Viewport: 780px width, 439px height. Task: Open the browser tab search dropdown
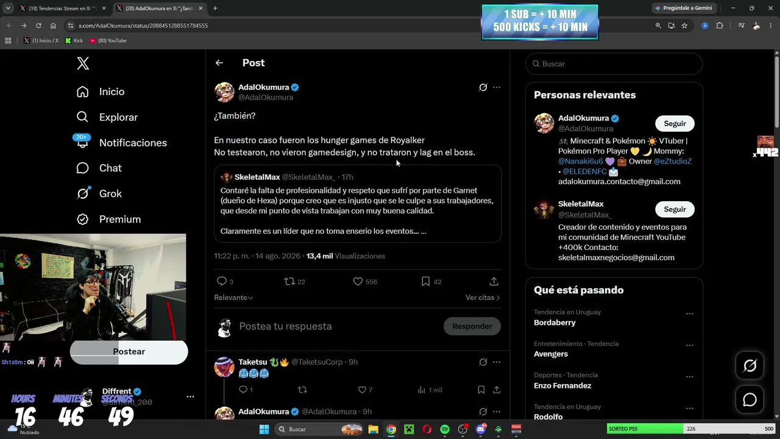coord(8,8)
